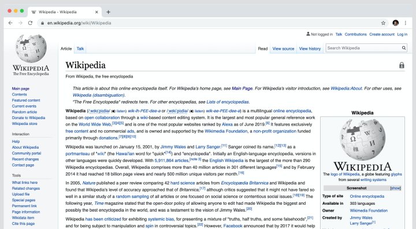Reload the page with the refresh icon
Screen dimensions: 416x229
[30, 23]
